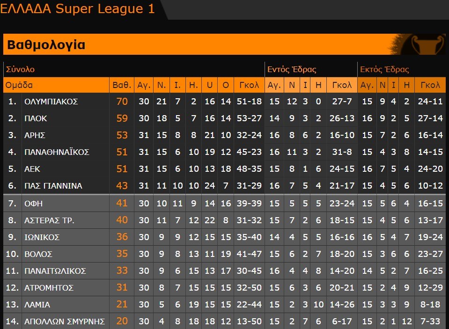The image size is (449, 329).
Task: Select the ΠΑΟΚ team name
Action: point(36,118)
